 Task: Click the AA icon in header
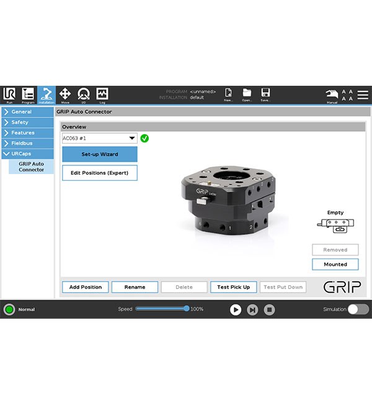coord(347,95)
